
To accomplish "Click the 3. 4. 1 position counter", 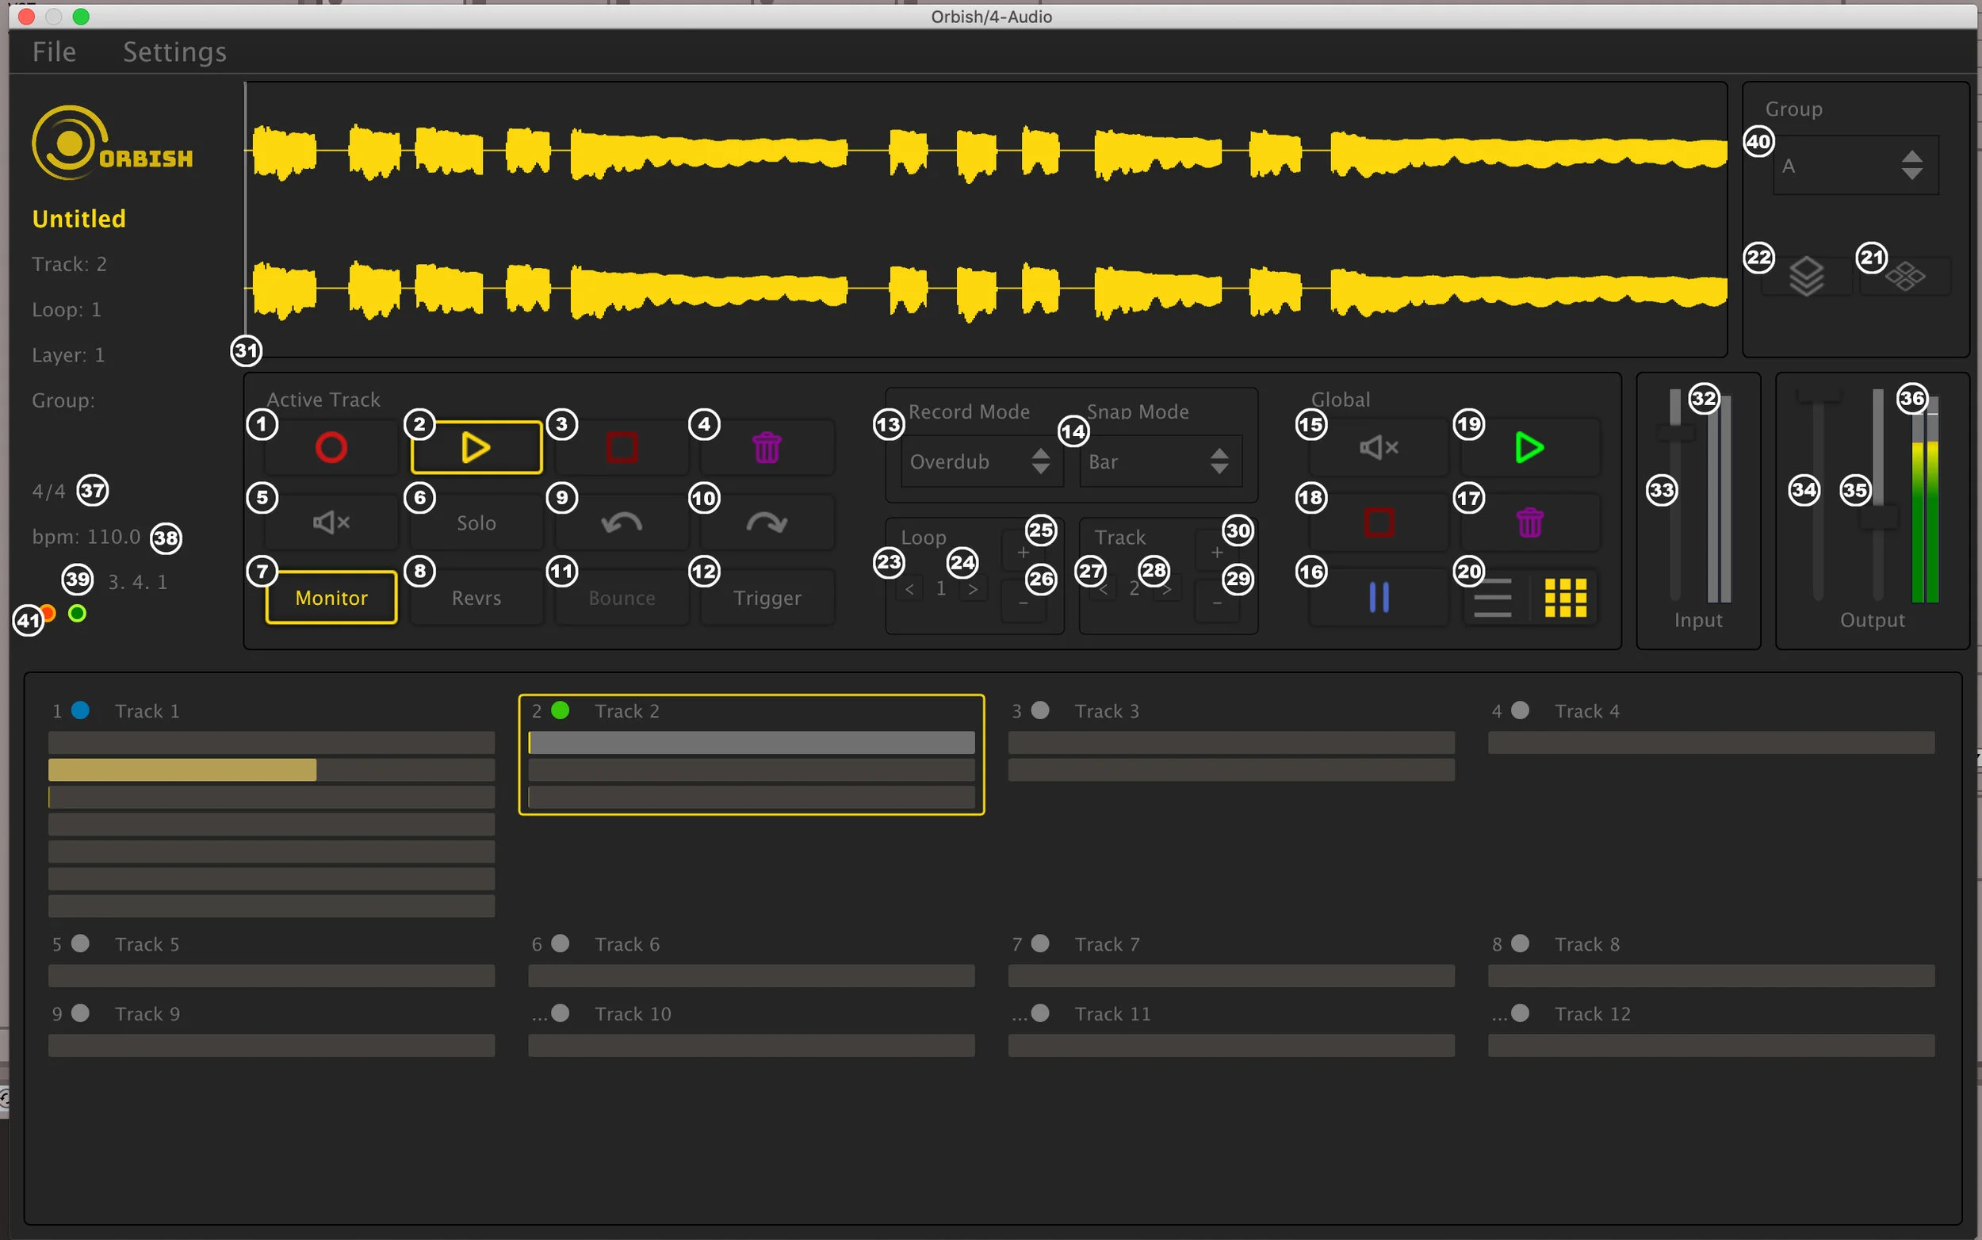I will (138, 581).
